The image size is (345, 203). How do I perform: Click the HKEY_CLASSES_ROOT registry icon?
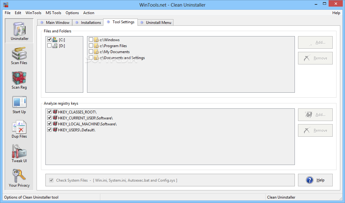click(x=55, y=112)
